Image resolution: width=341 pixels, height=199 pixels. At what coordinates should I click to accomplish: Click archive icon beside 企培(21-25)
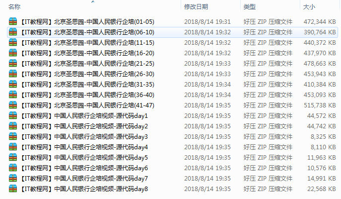13,63
